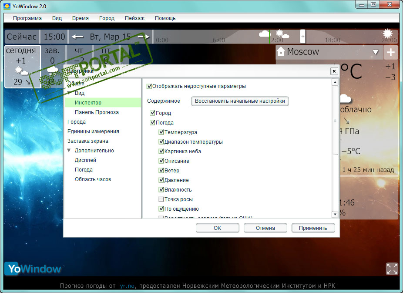This screenshot has height=293, width=403.
Task: Open the Moscow city dropdown arrow
Action: 376,52
